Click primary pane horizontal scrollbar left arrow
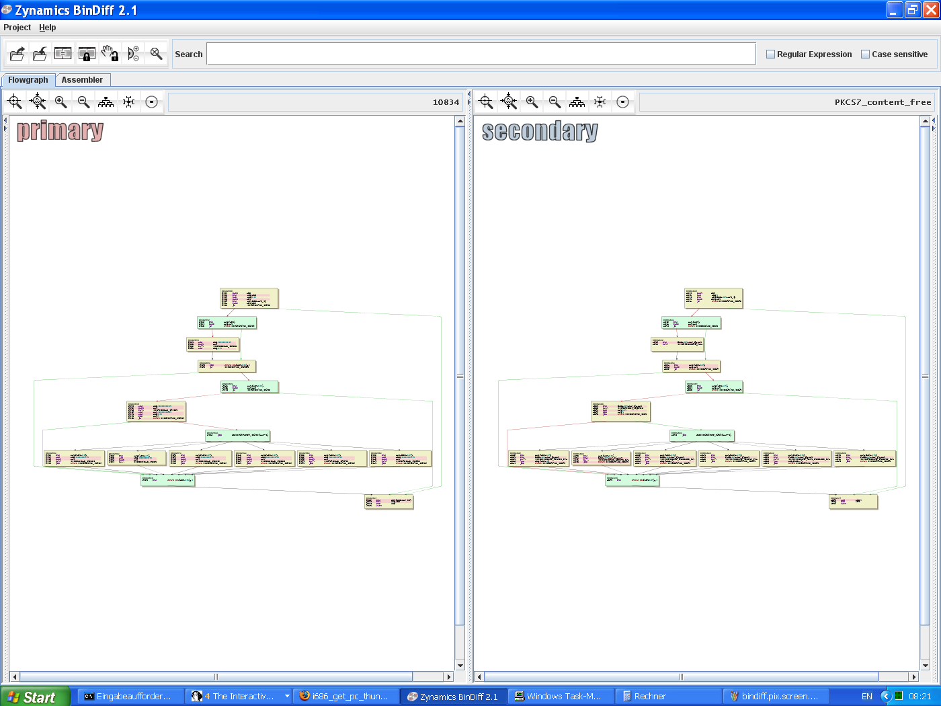This screenshot has width=941, height=706. pos(15,677)
